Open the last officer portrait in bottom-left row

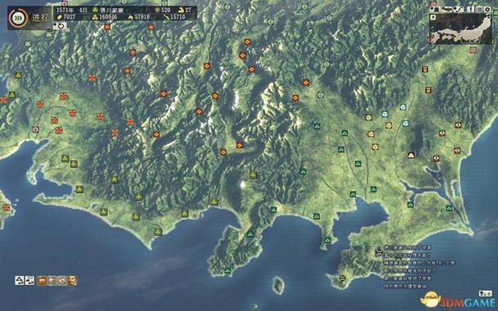pyautogui.click(x=73, y=281)
